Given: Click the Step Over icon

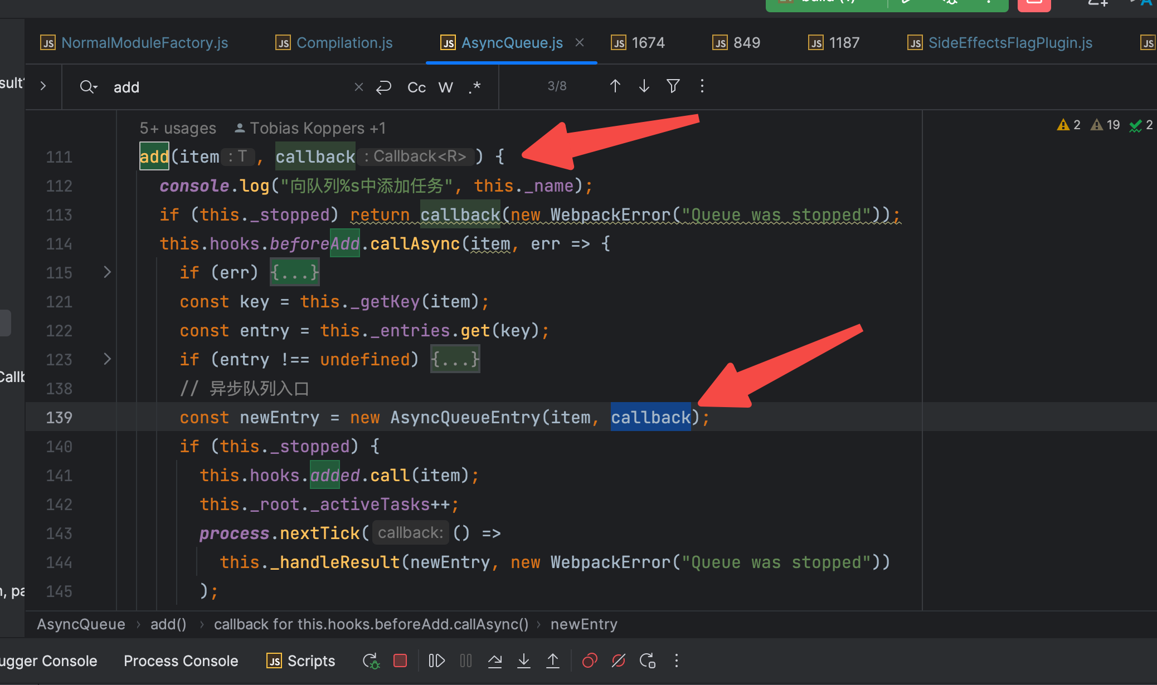Looking at the screenshot, I should click(495, 661).
